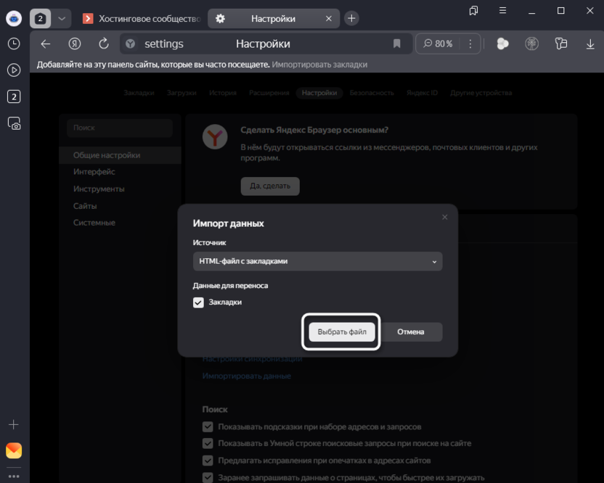
Task: Go back with the arrow button
Action: click(46, 44)
